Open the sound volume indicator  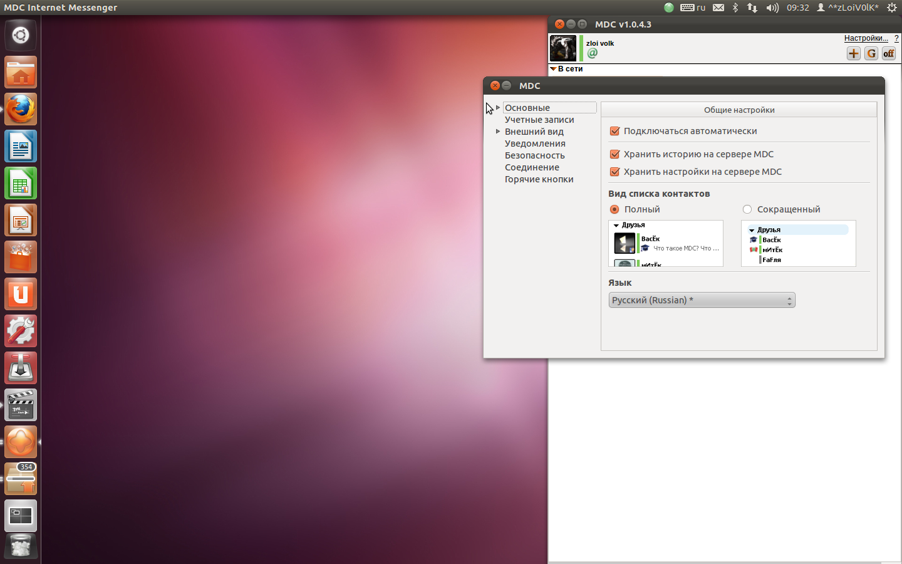pyautogui.click(x=772, y=8)
